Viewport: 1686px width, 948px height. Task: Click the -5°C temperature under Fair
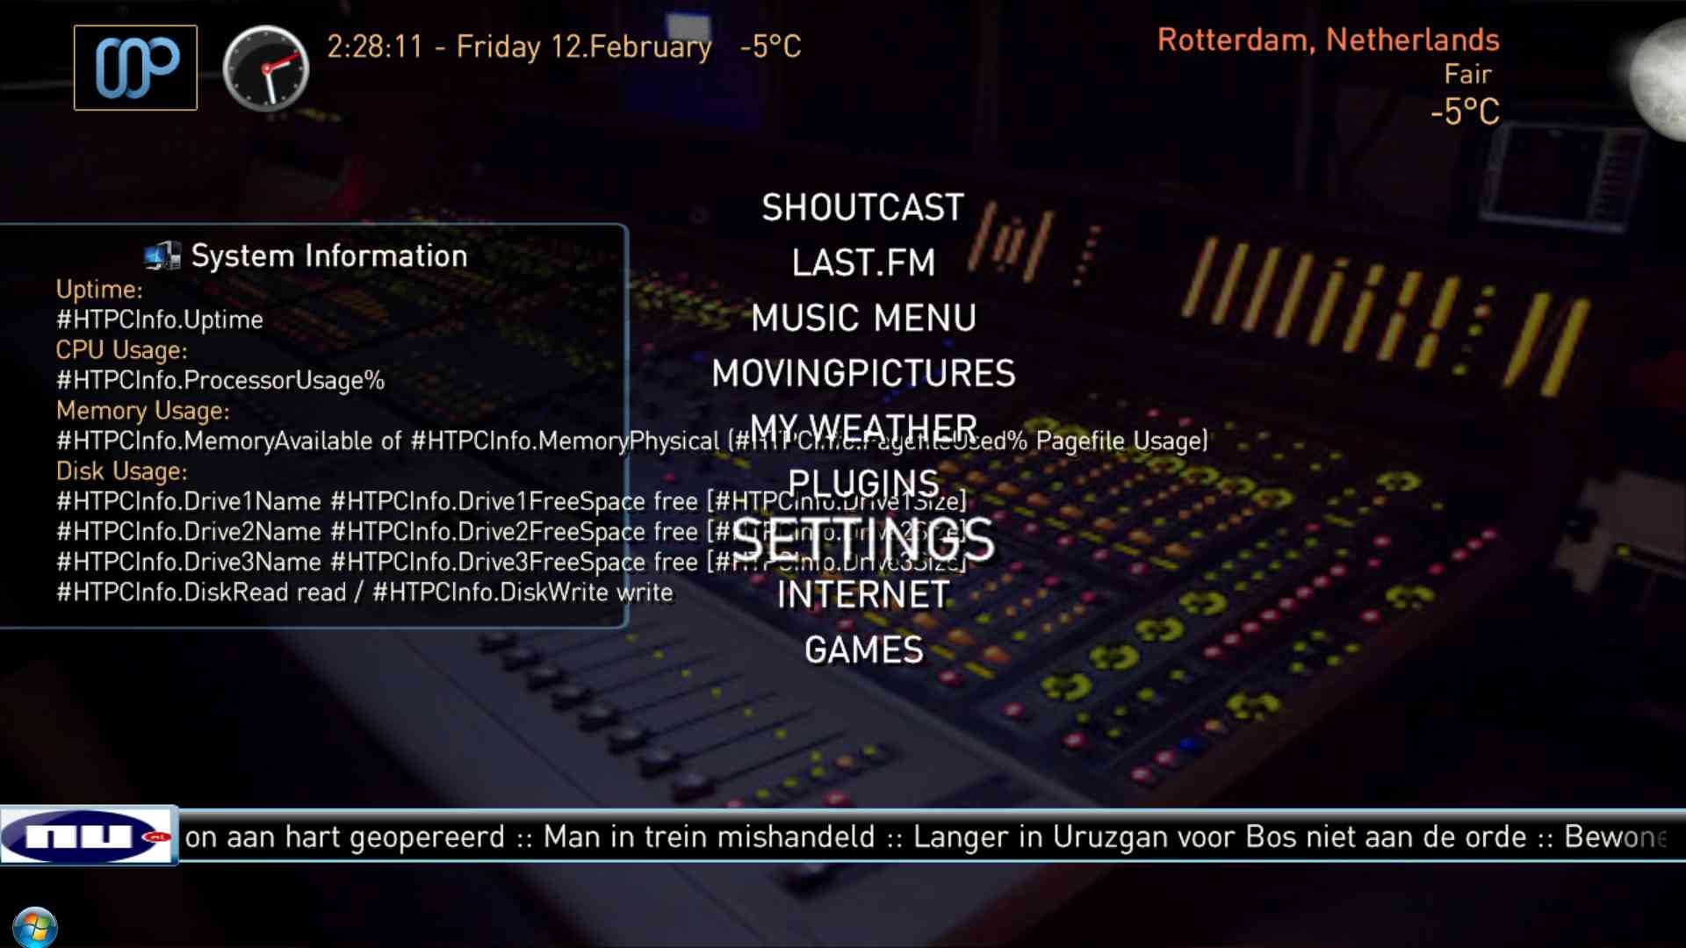click(1464, 111)
